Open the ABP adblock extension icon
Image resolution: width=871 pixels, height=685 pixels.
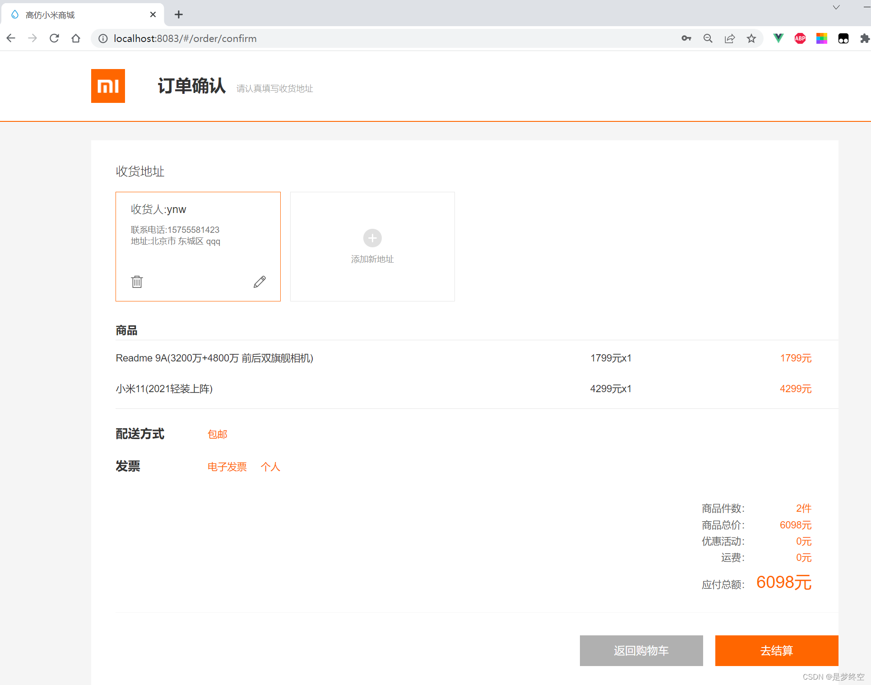coord(800,38)
